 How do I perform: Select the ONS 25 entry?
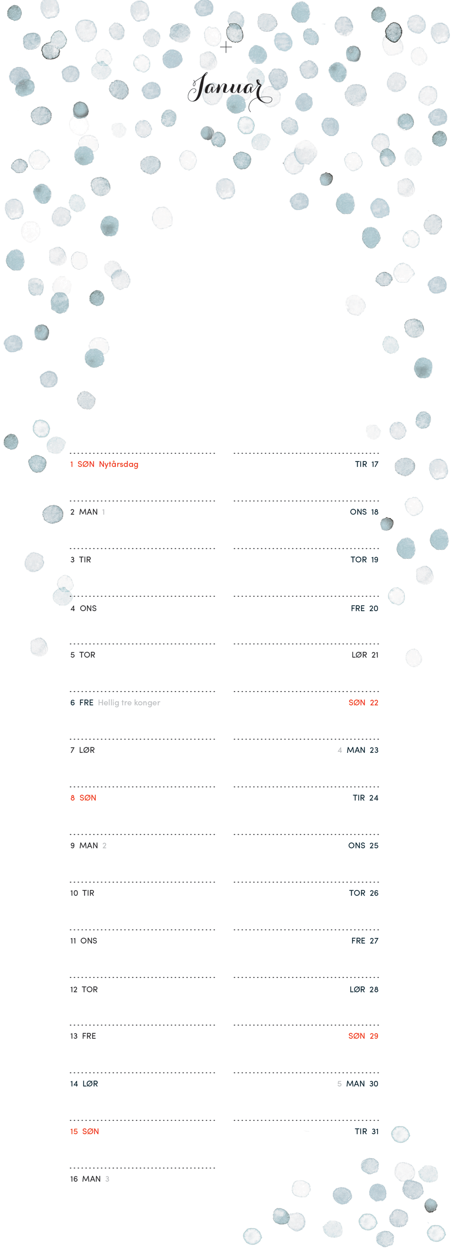tap(364, 846)
